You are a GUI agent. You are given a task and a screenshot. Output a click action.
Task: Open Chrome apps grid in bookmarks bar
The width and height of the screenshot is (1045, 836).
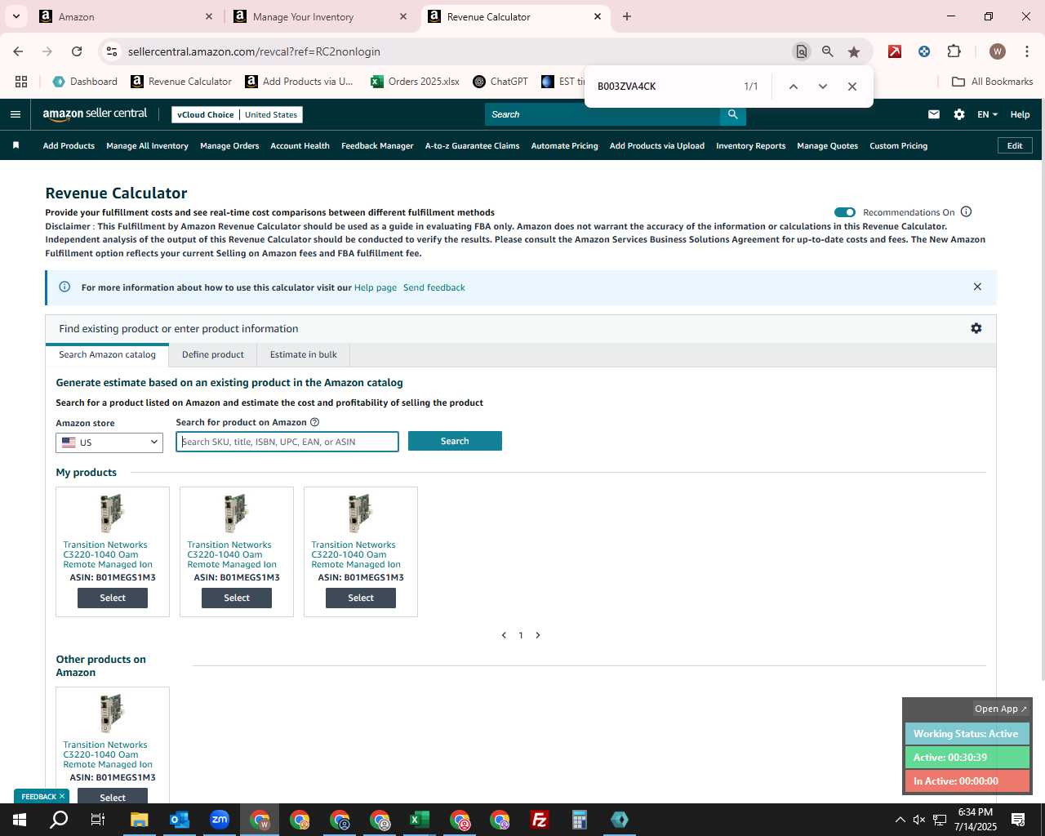(21, 82)
